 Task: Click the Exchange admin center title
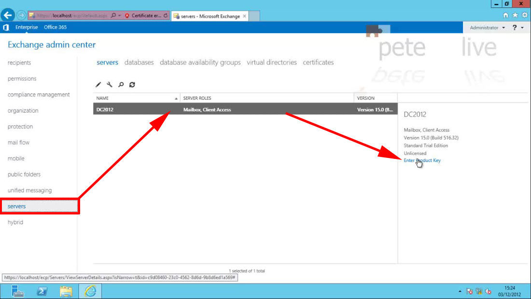(52, 45)
